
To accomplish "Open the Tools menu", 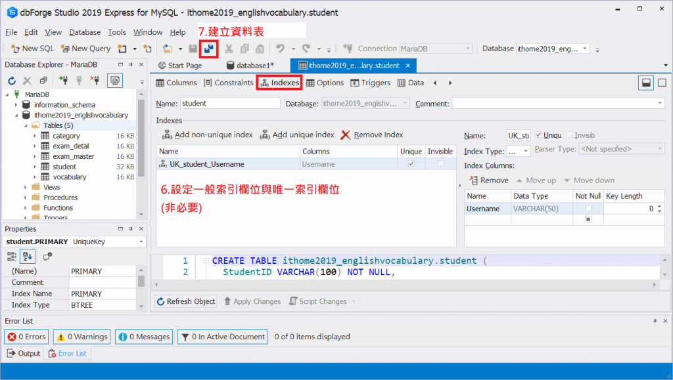I will point(117,32).
